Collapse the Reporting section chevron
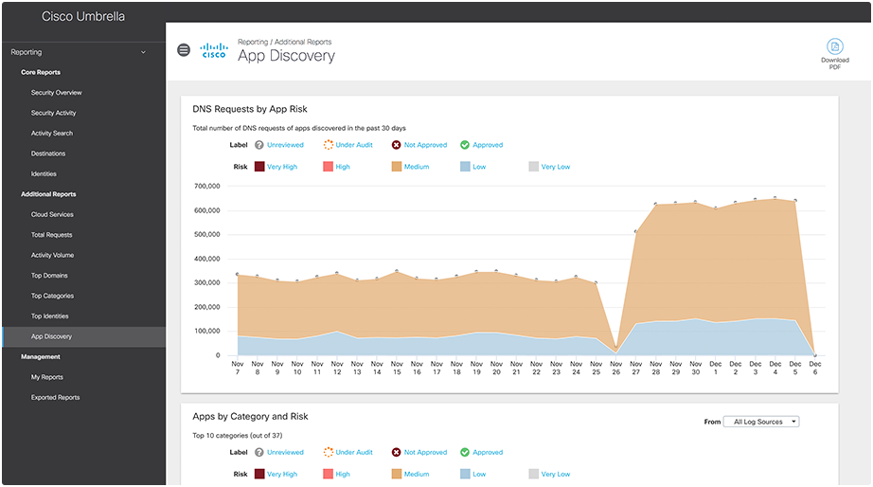This screenshot has height=487, width=873. pos(143,53)
